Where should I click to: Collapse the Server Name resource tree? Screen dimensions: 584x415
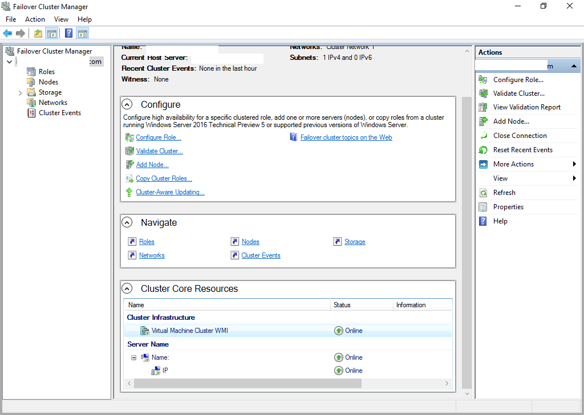click(x=133, y=357)
